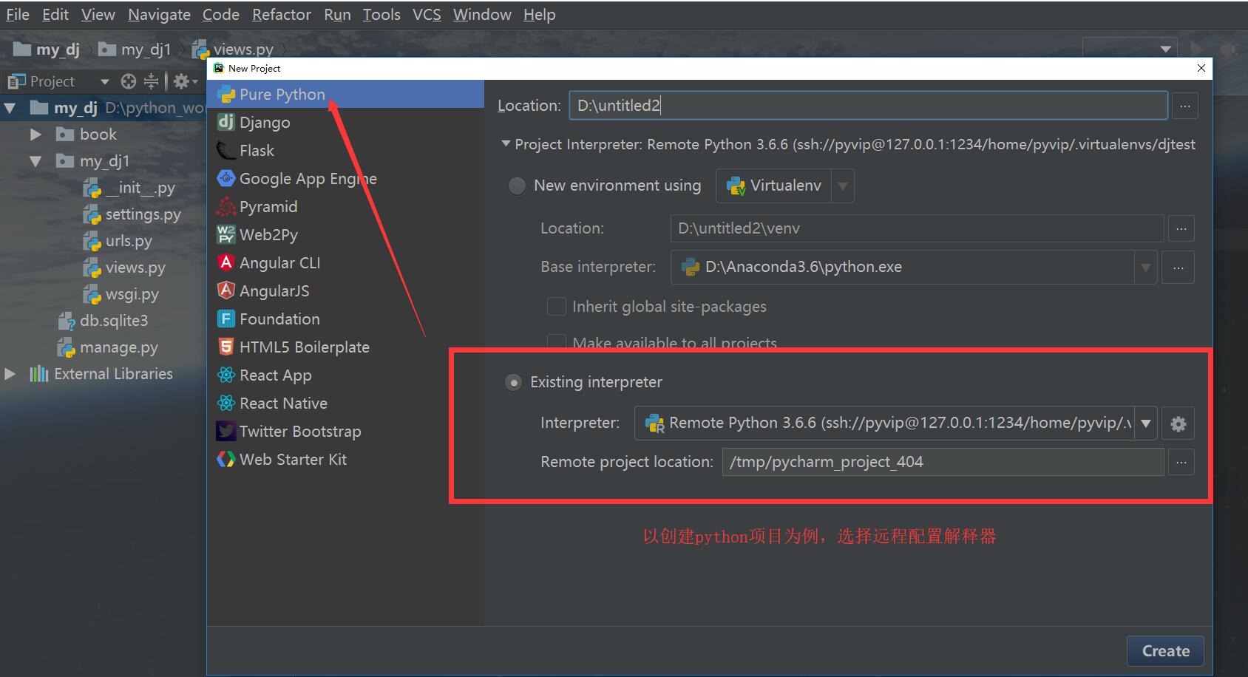
Task: Collapse the Project Interpreter section
Action: pos(506,144)
